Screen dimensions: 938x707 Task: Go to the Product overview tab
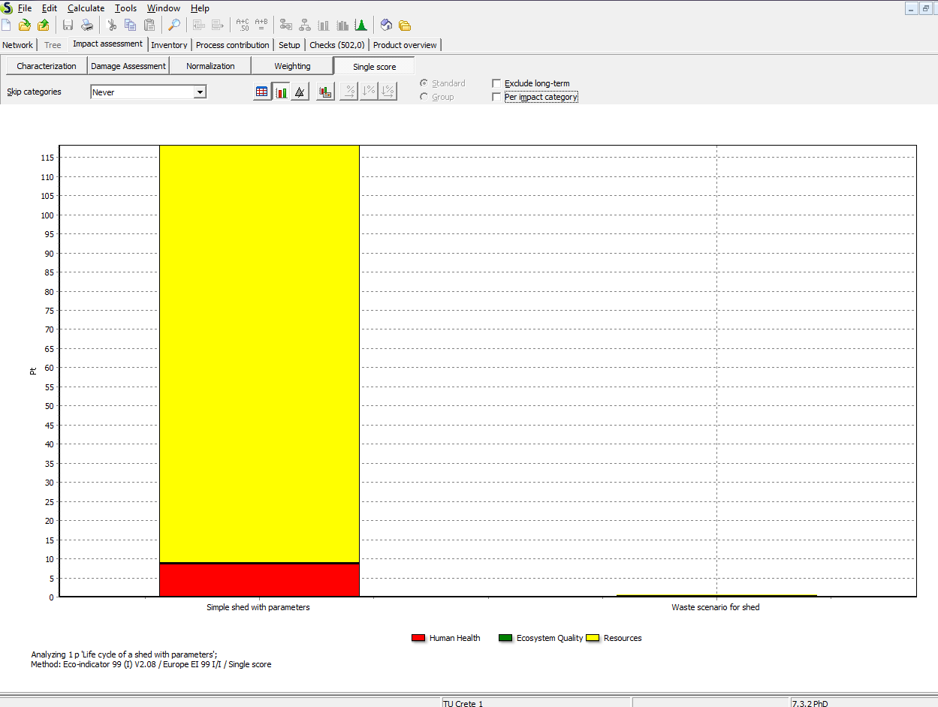click(405, 45)
